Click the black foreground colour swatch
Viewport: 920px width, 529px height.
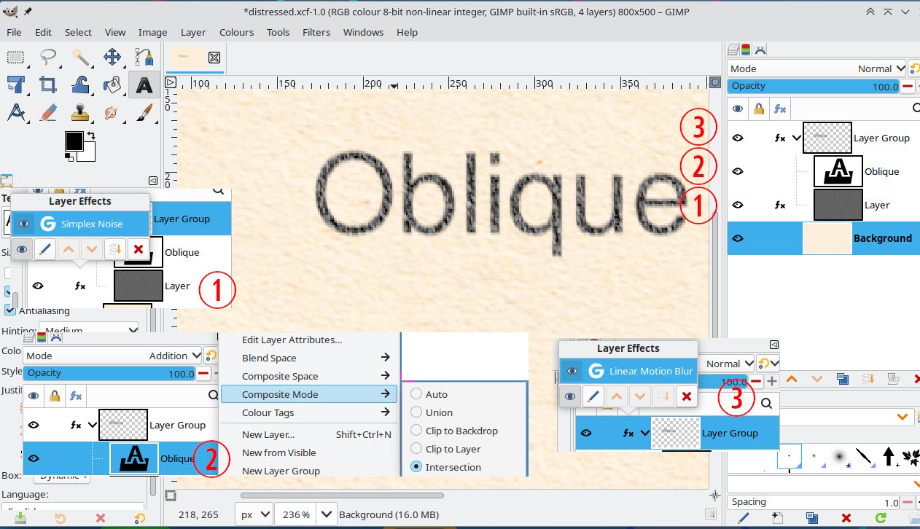pos(74,141)
